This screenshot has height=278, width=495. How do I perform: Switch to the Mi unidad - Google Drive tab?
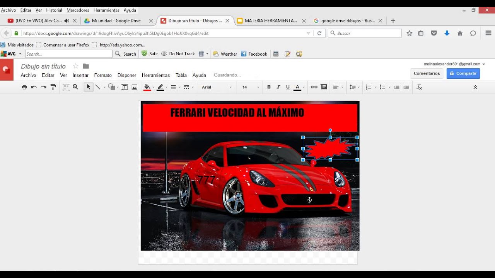tap(116, 21)
